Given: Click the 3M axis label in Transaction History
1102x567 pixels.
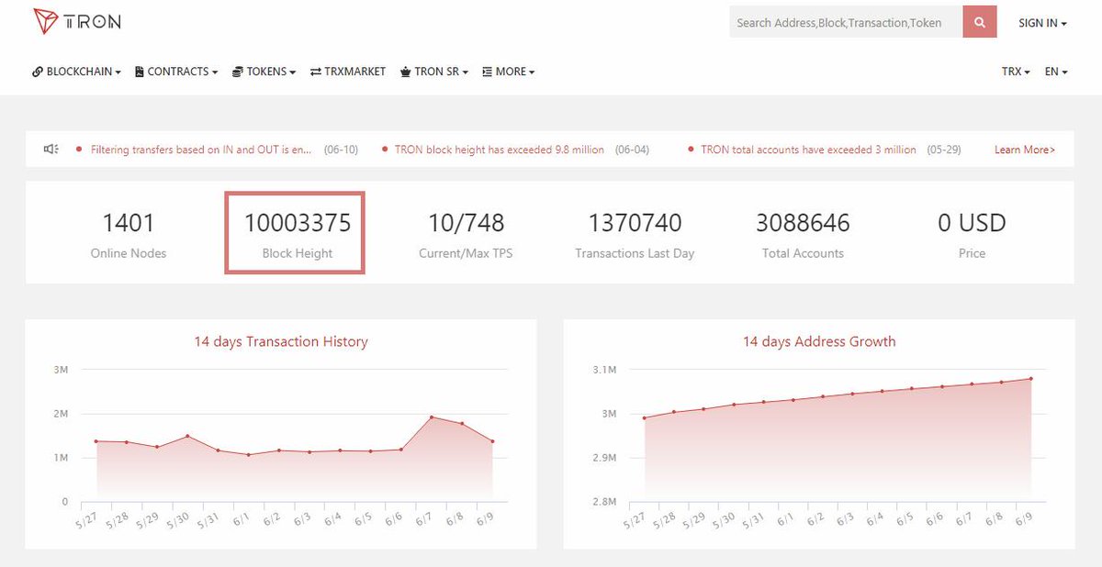Looking at the screenshot, I should [x=62, y=370].
